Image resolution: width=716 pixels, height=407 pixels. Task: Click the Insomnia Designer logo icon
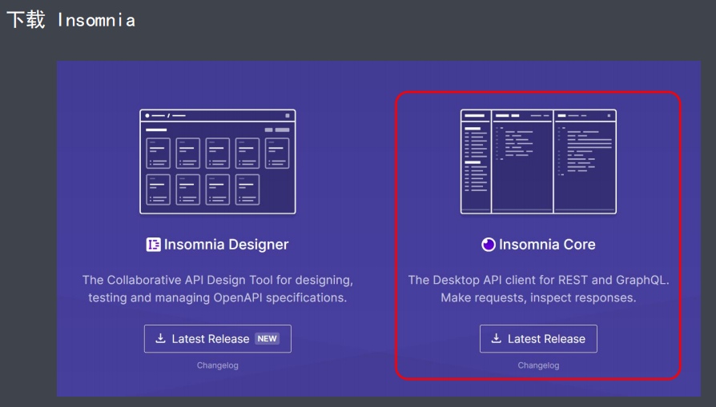click(x=154, y=245)
